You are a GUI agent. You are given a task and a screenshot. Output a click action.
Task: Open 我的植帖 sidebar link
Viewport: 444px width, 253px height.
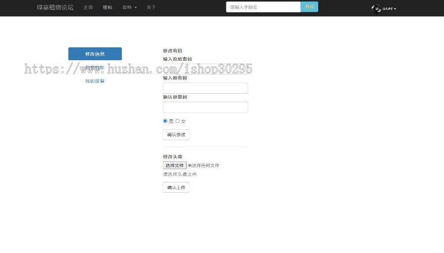point(95,68)
